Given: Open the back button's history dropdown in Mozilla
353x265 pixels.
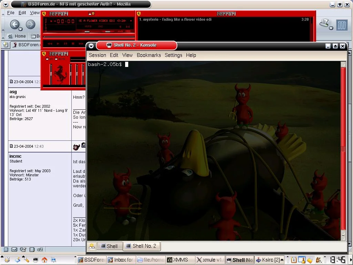Looking at the screenshot, I should (x=20, y=29).
